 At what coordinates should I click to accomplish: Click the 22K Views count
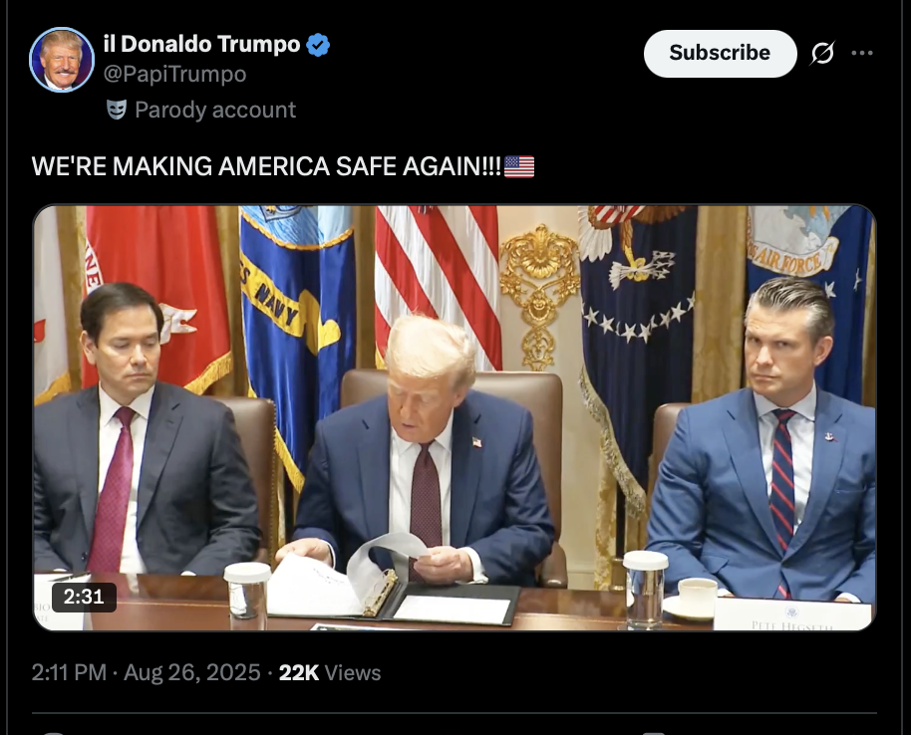tap(330, 673)
